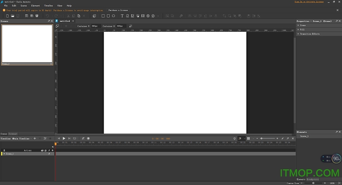Viewport: 342px width, 185px height.
Task: Open the Edit menu
Action: (14, 6)
